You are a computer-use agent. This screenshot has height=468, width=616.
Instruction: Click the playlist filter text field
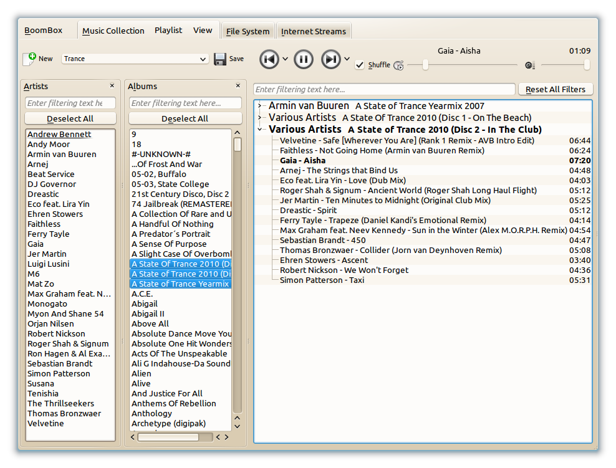tap(384, 90)
